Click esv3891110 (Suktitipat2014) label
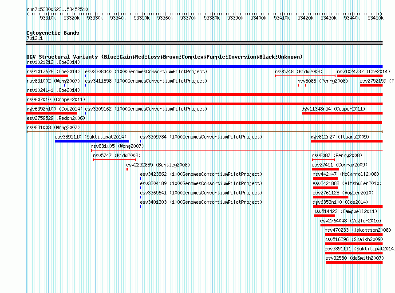The height and width of the screenshot is (293, 395). (91, 137)
